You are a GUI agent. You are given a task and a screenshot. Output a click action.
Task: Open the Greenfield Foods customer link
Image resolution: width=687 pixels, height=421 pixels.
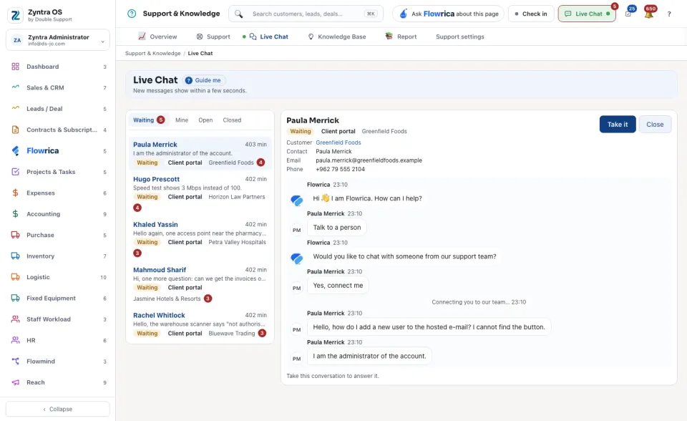click(338, 142)
